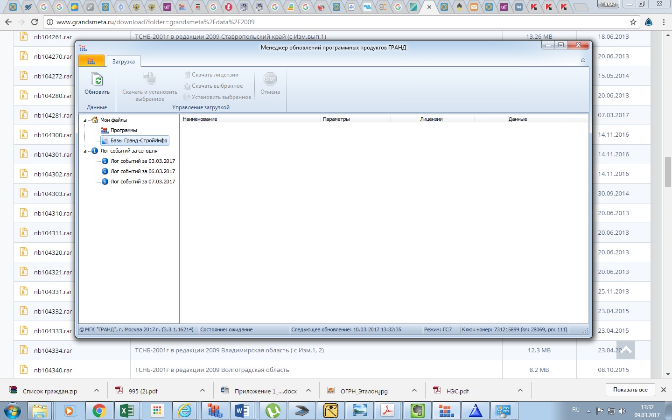Open the Windows Start menu
The height and width of the screenshot is (420, 672).
click(12, 411)
